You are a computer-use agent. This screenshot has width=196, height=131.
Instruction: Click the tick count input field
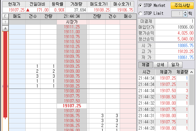(x=177, y=13)
